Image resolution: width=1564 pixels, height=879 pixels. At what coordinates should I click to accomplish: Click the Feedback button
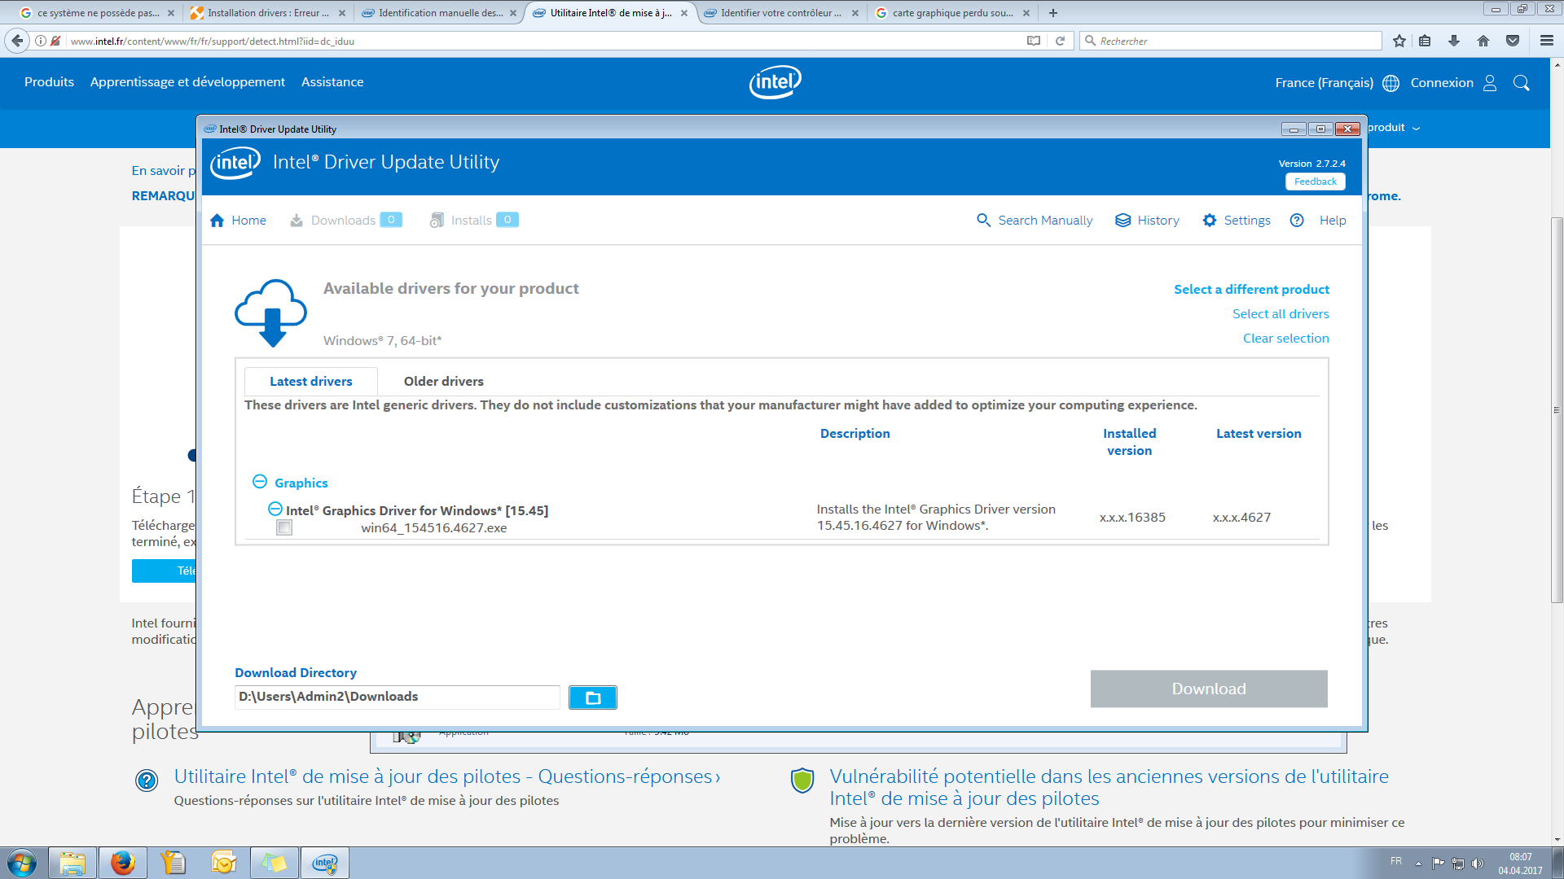coord(1315,181)
